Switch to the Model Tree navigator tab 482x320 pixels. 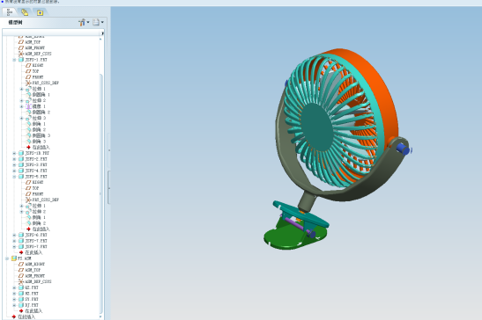point(10,12)
